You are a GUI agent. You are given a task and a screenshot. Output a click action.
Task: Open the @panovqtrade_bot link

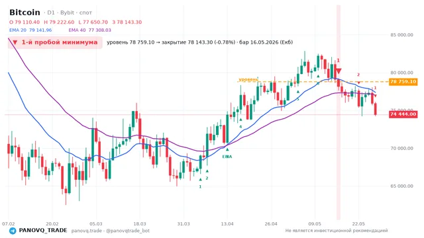(128, 231)
